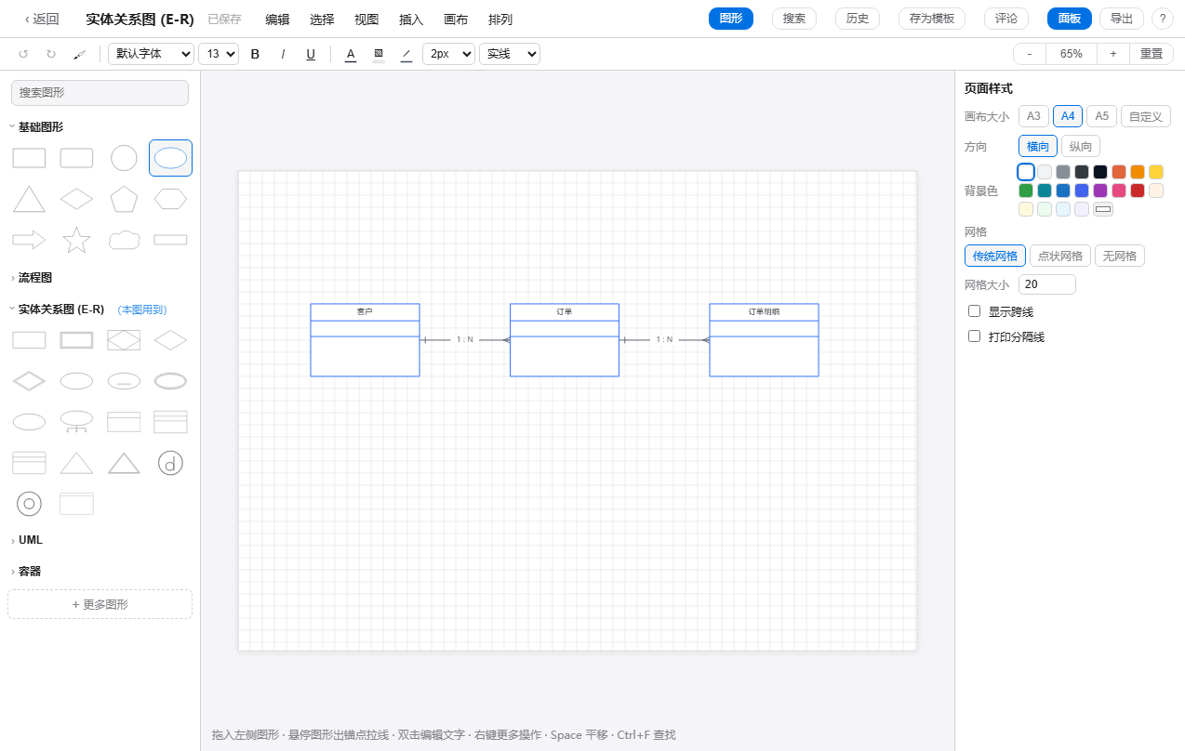Click the 导出 button
1185x751 pixels.
click(x=1122, y=19)
